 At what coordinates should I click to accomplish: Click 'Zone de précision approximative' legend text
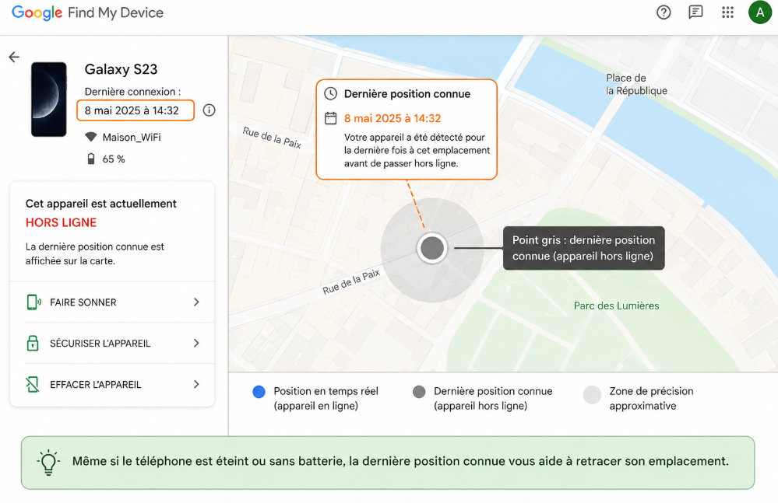click(x=652, y=399)
